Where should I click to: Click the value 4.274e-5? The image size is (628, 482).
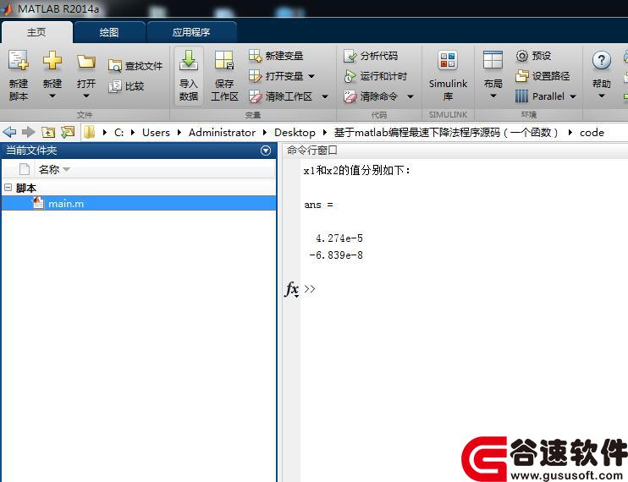[x=339, y=238]
